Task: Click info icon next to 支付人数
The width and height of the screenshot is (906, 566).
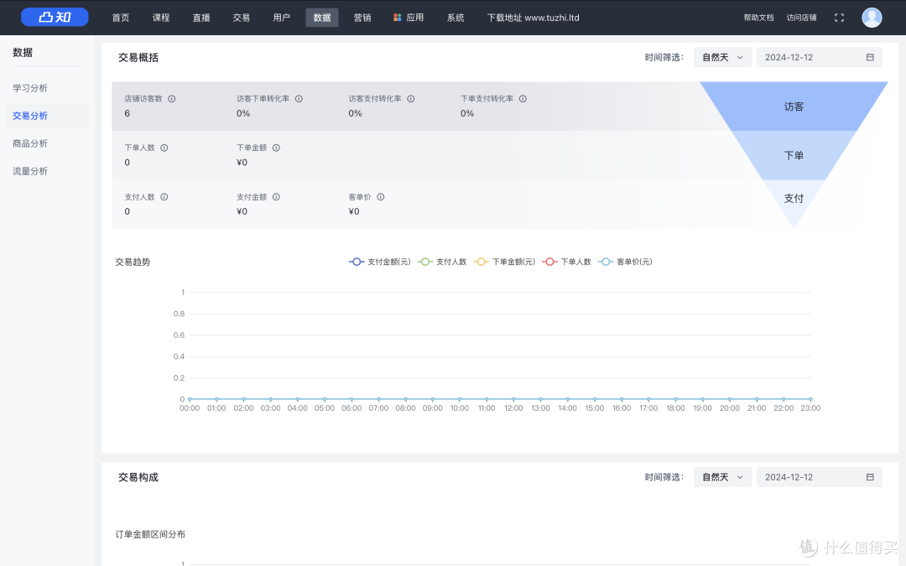Action: click(x=164, y=197)
